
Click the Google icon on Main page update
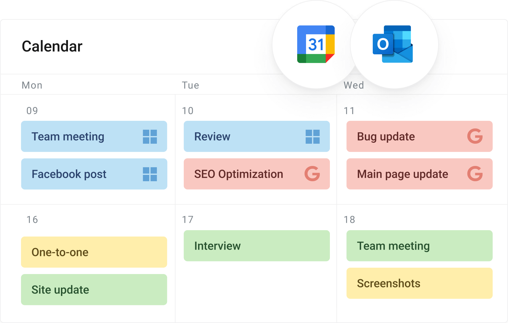pyautogui.click(x=475, y=174)
